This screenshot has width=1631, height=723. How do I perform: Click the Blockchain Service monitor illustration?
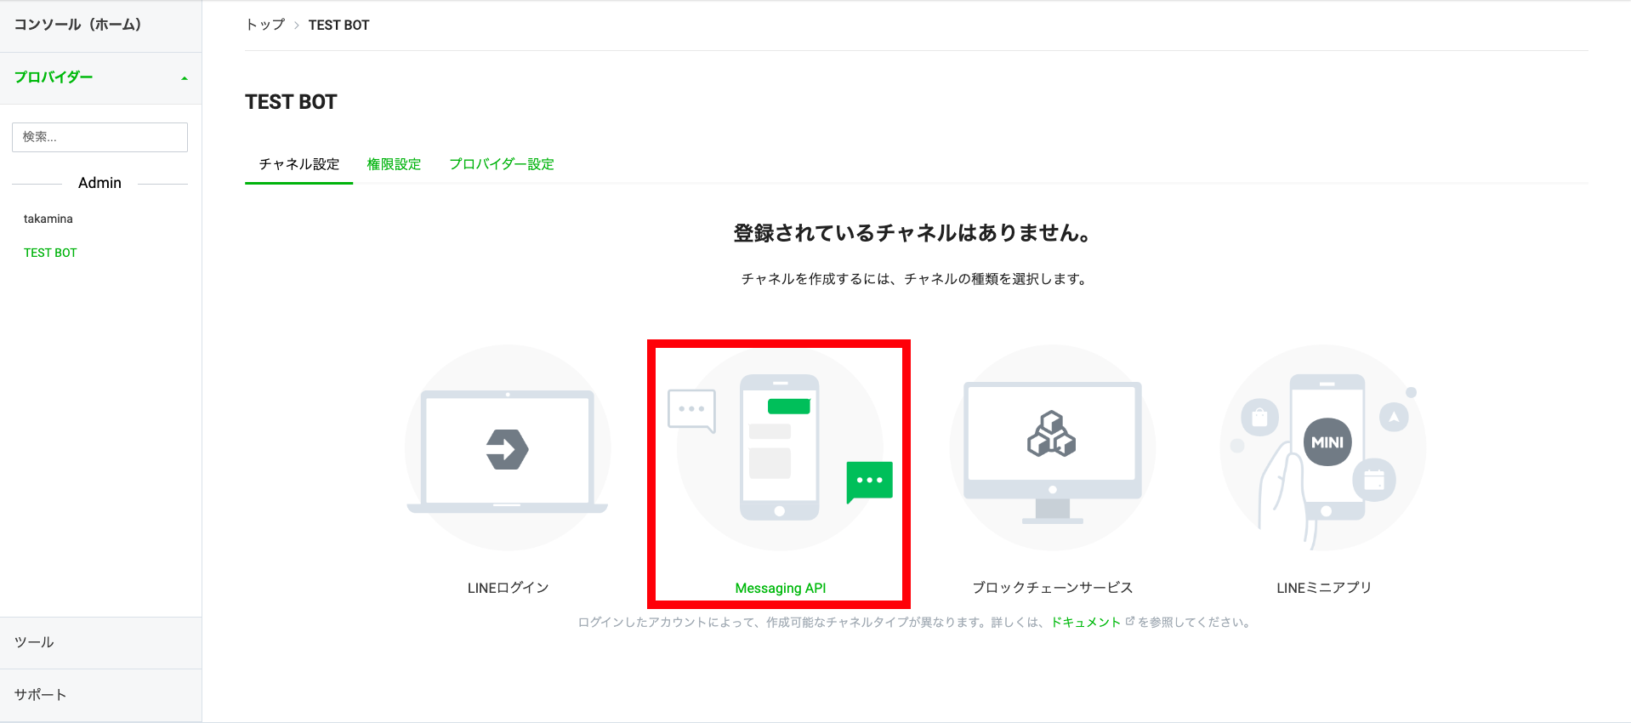[1053, 448]
